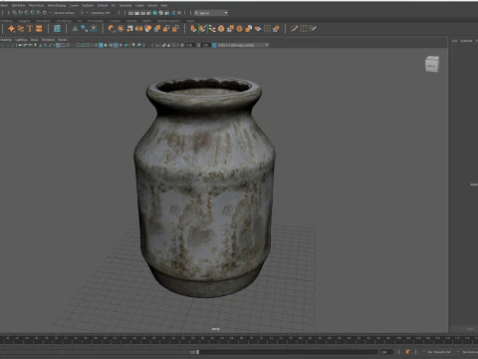Toggle smooth shade all in the panel toolbar
The height and width of the screenshot is (359, 478).
(101, 45)
